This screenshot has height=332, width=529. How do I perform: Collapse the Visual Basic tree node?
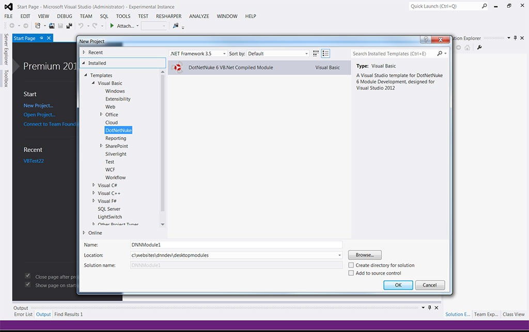pos(93,83)
